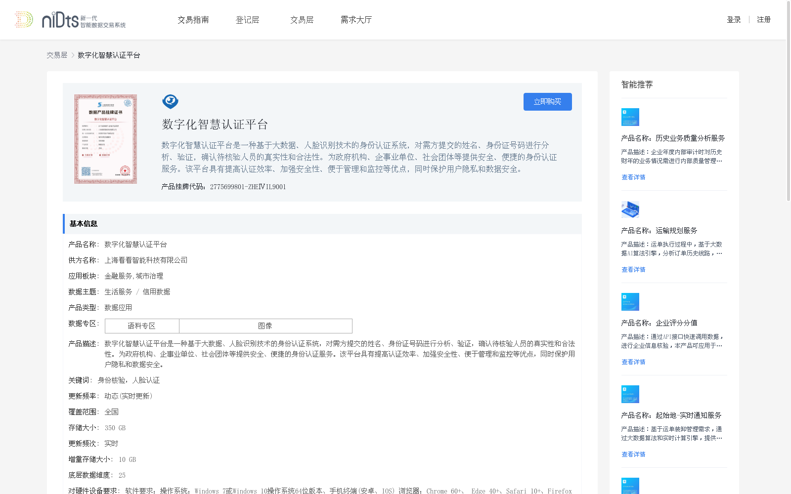The height and width of the screenshot is (494, 791).
Task: Click the last partially visible recommendation icon
Action: [630, 486]
